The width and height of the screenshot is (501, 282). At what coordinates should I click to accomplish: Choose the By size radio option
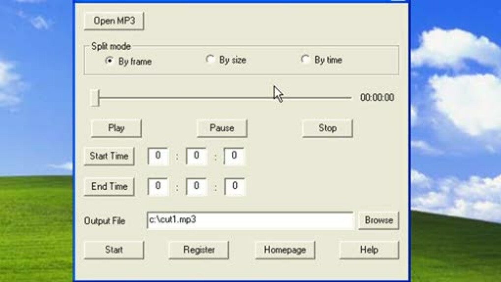[210, 60]
